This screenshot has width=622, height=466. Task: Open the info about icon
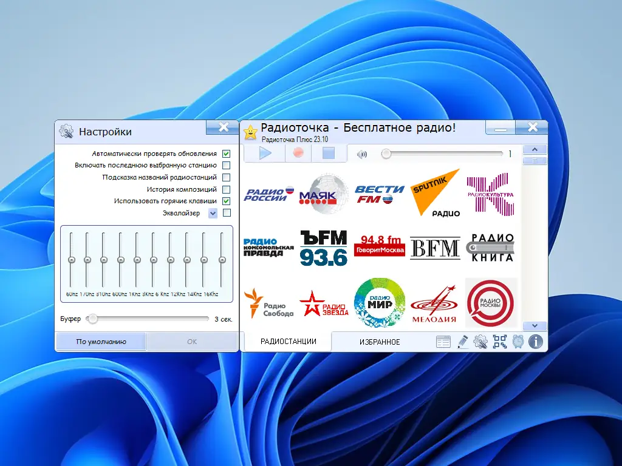pyautogui.click(x=536, y=342)
